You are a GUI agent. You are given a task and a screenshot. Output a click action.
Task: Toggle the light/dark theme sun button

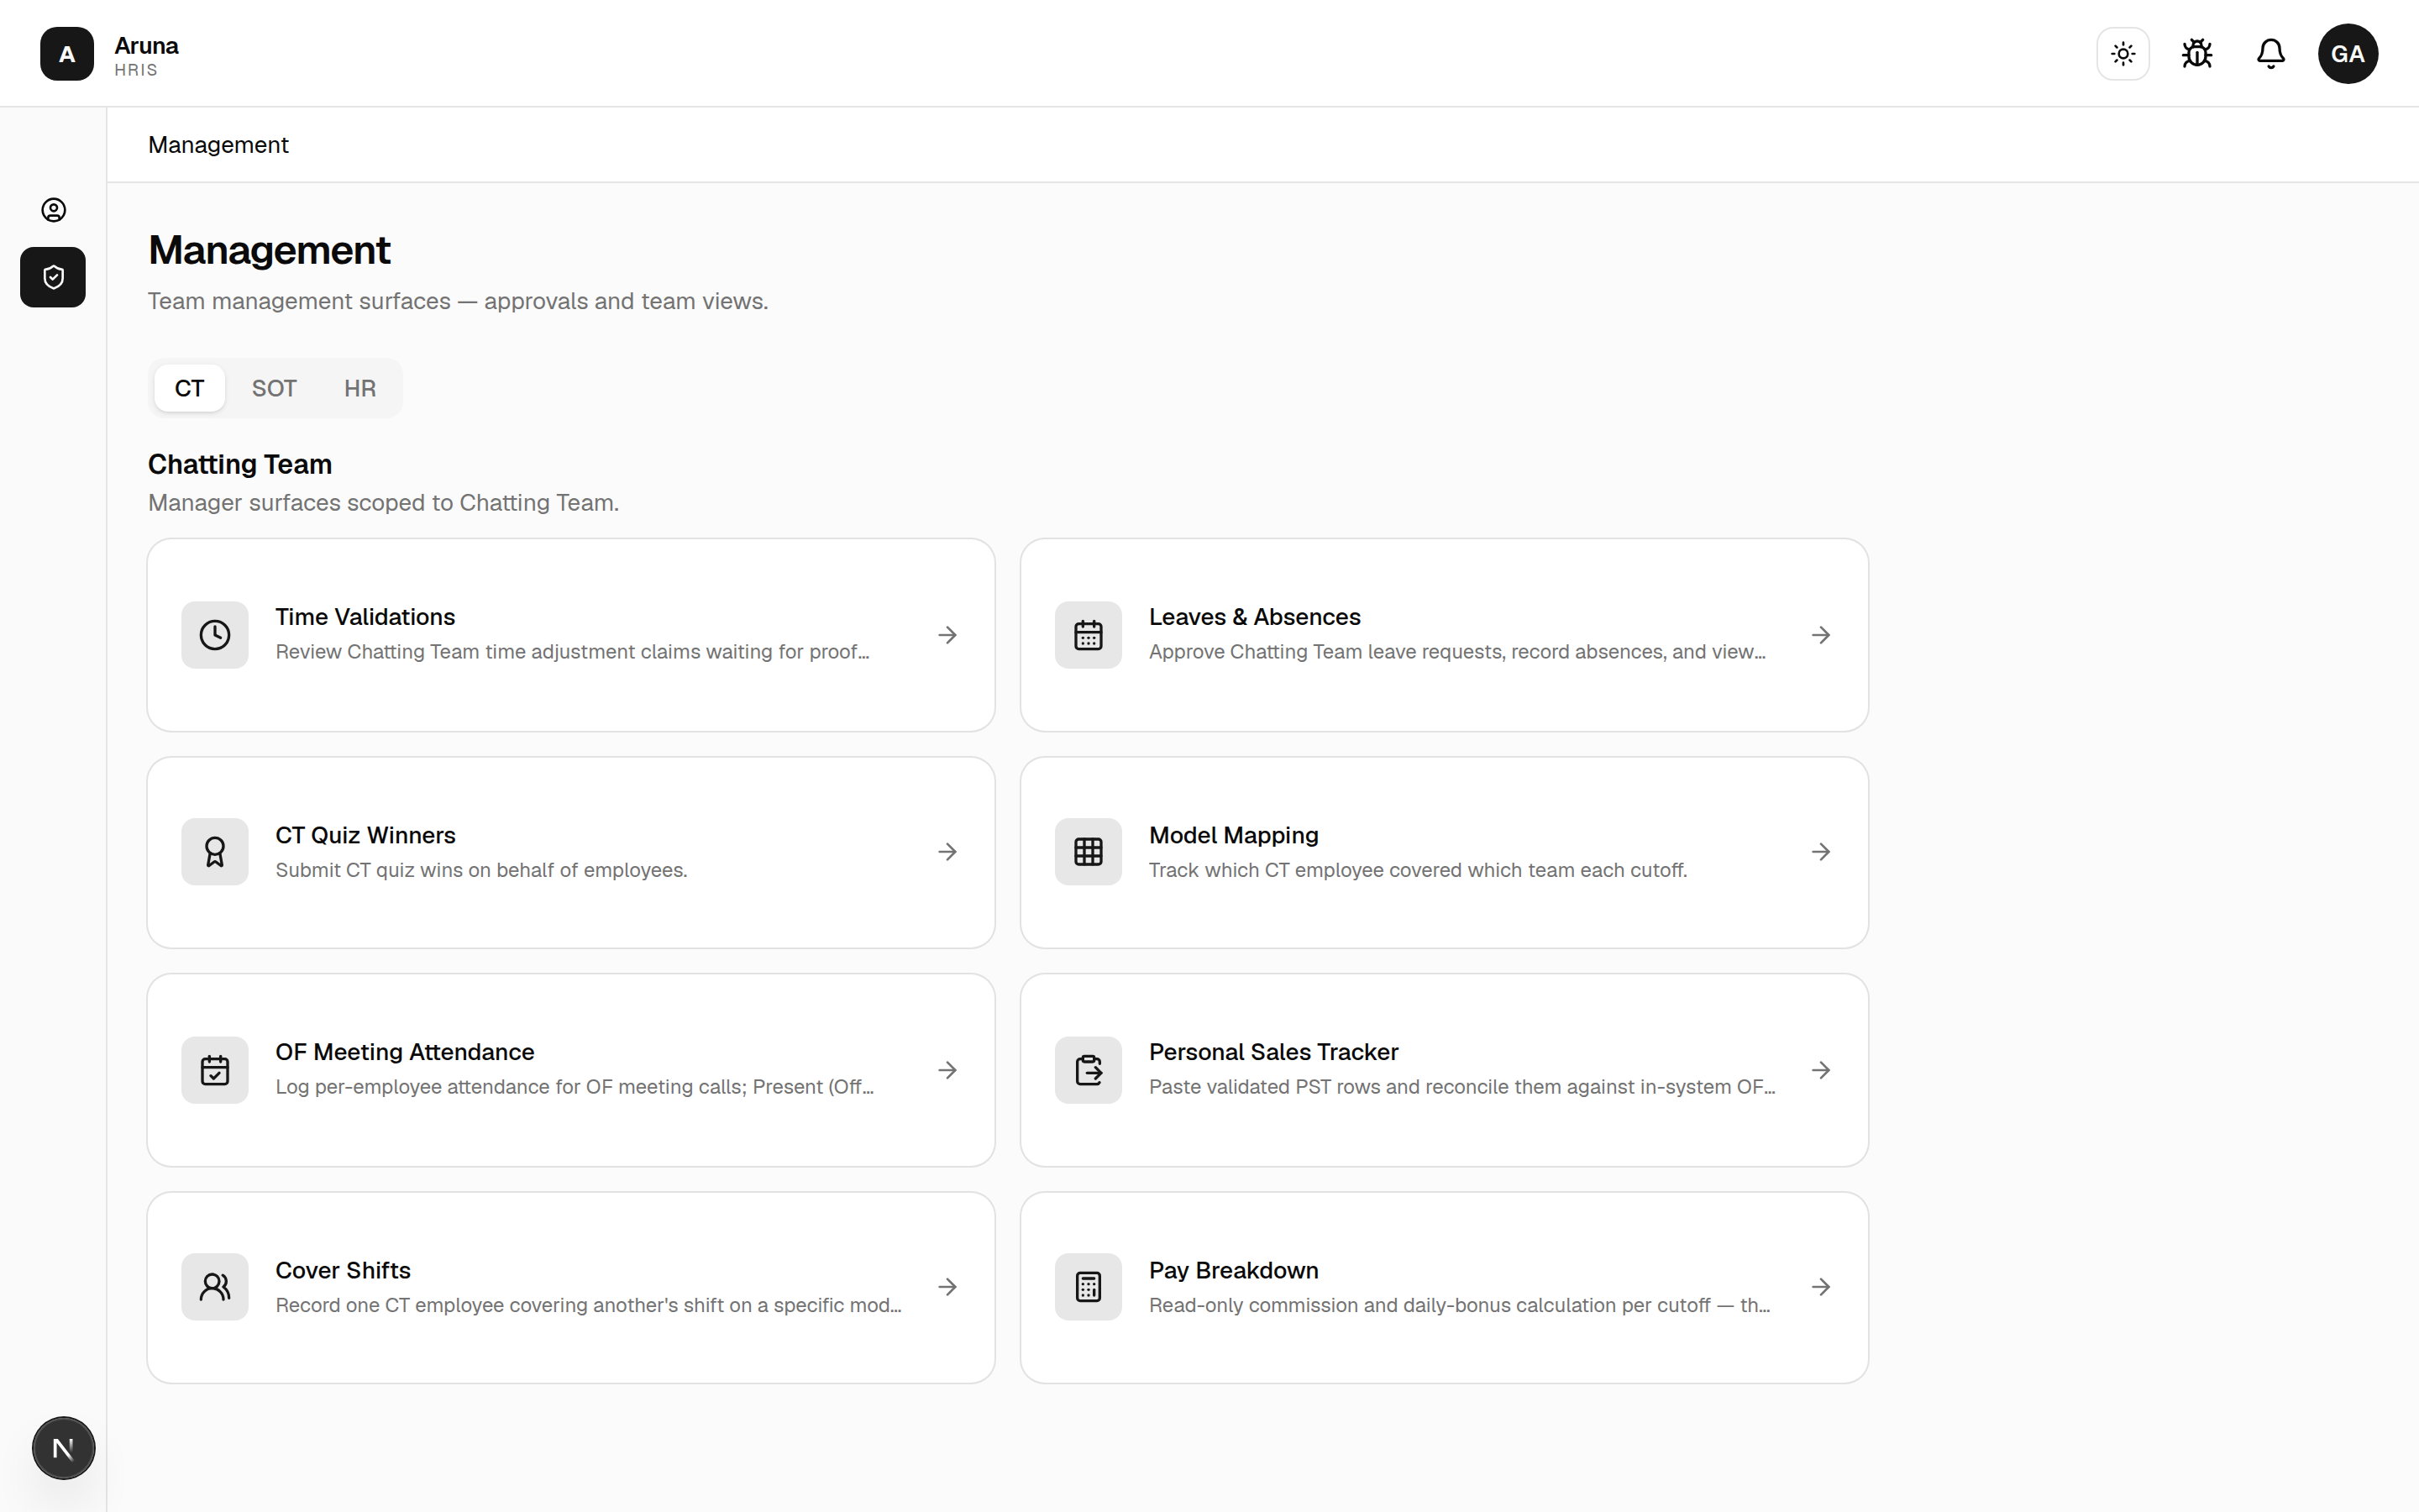tap(2123, 54)
